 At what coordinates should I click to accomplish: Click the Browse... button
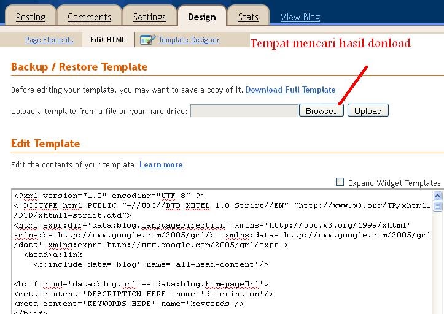[321, 110]
